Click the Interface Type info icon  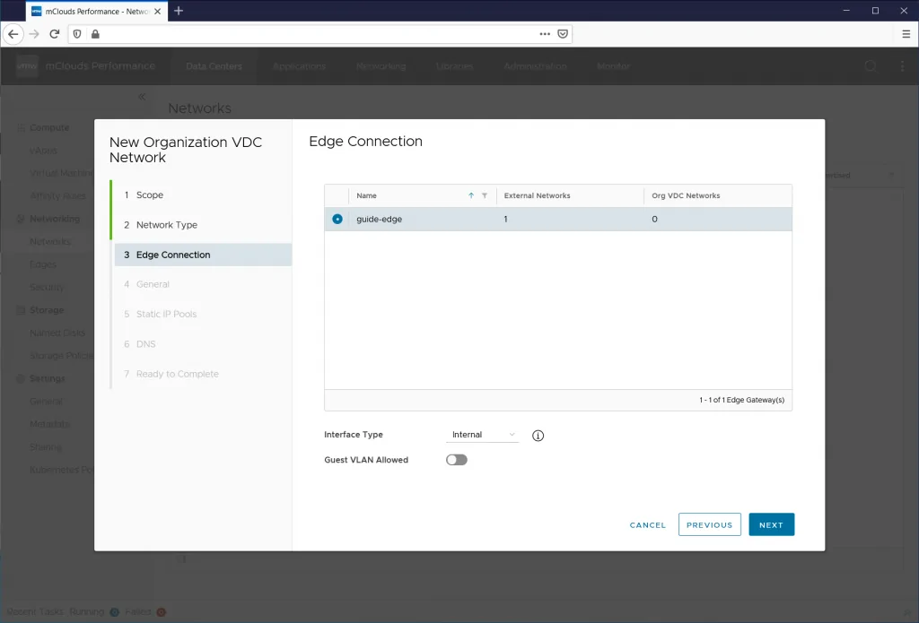538,436
